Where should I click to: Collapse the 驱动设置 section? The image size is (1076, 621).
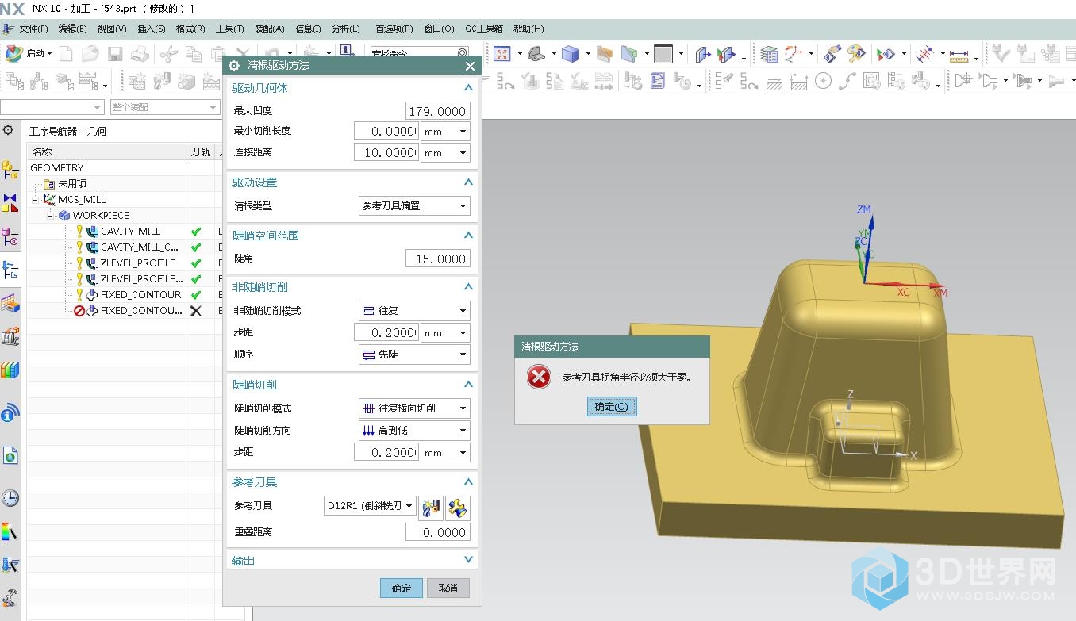[x=468, y=182]
